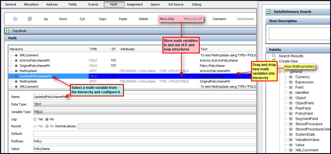Click the StoredProcedure star icon in palette
Screen dimensions: 331x154
291,124
